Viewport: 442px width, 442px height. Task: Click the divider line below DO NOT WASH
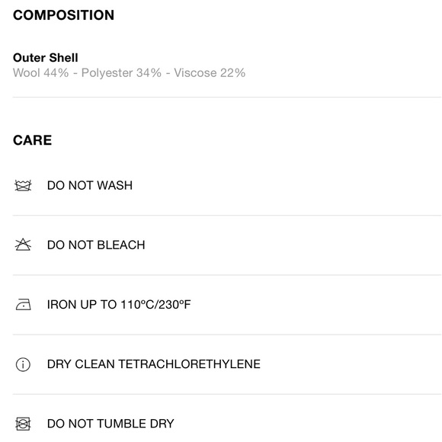tap(227, 216)
